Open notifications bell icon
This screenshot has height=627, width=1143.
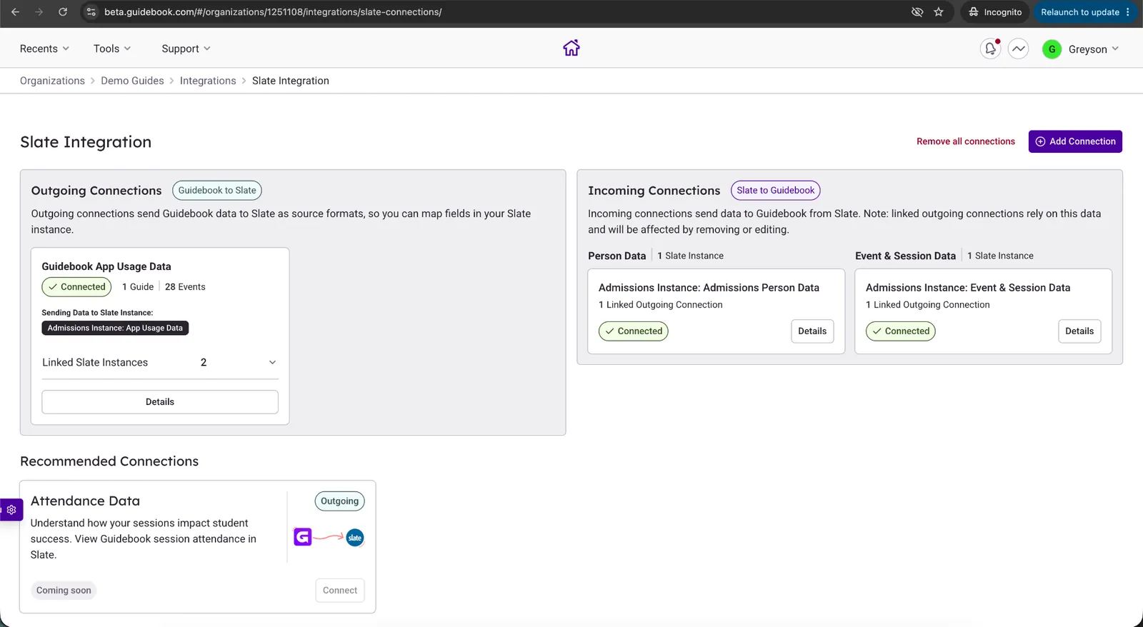click(990, 49)
